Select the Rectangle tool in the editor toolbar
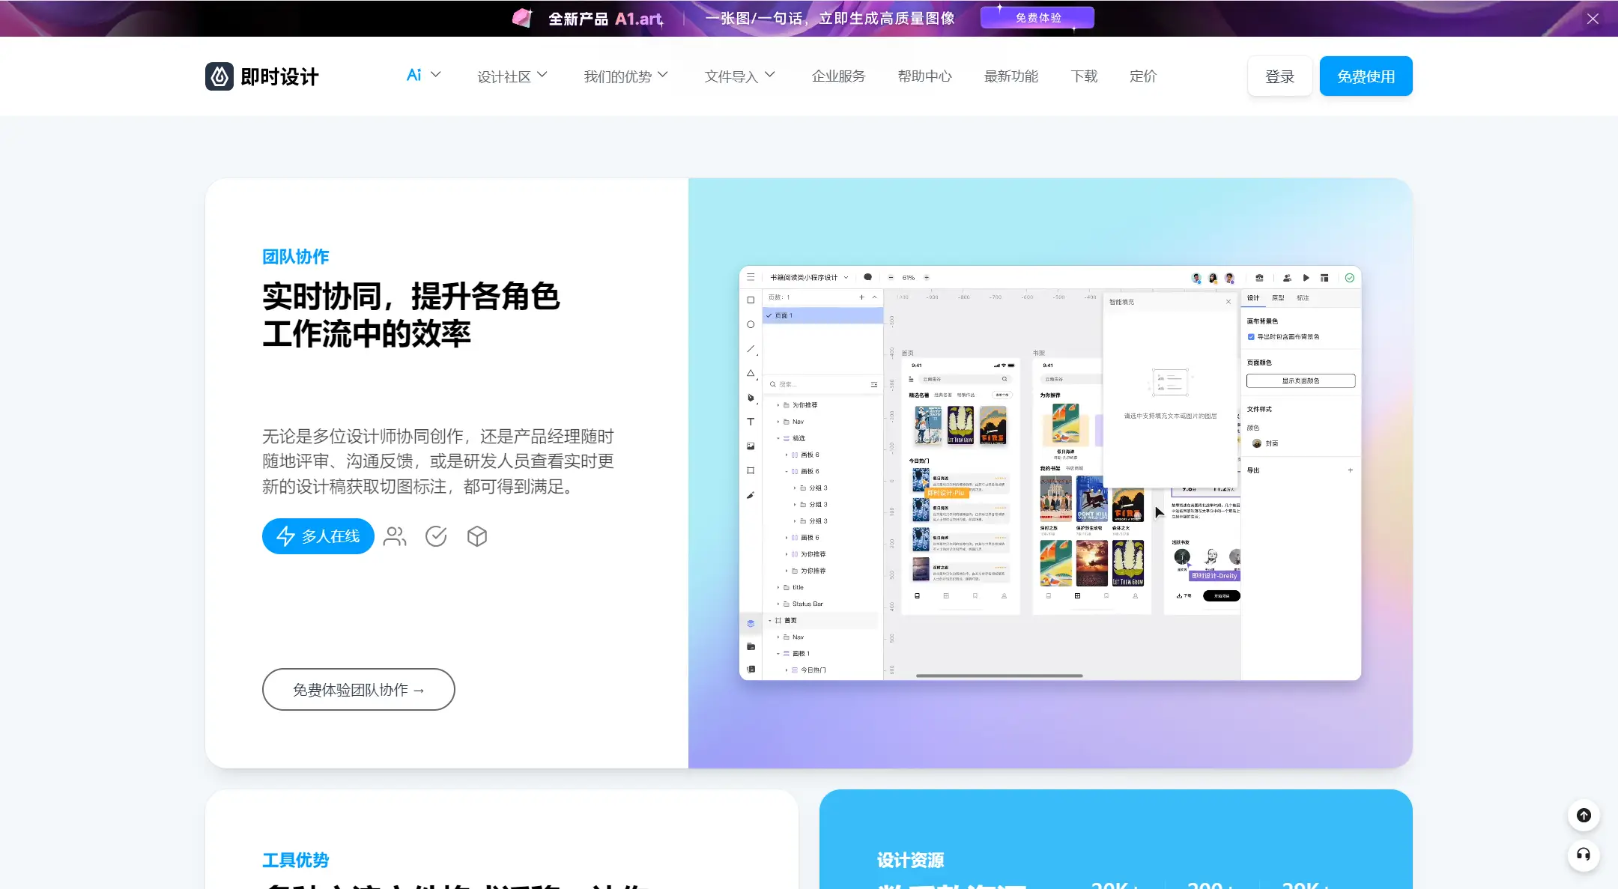1618x889 pixels. click(751, 300)
